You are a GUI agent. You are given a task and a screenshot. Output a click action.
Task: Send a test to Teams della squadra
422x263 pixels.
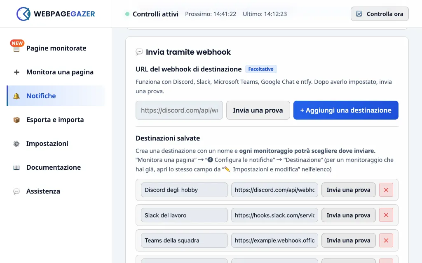(x=349, y=240)
